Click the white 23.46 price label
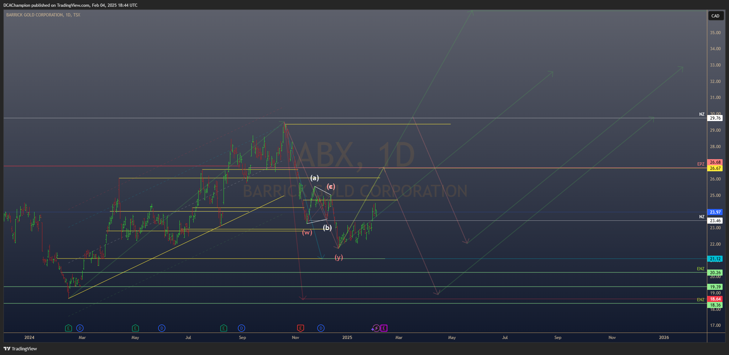This screenshot has width=729, height=355. coord(715,221)
